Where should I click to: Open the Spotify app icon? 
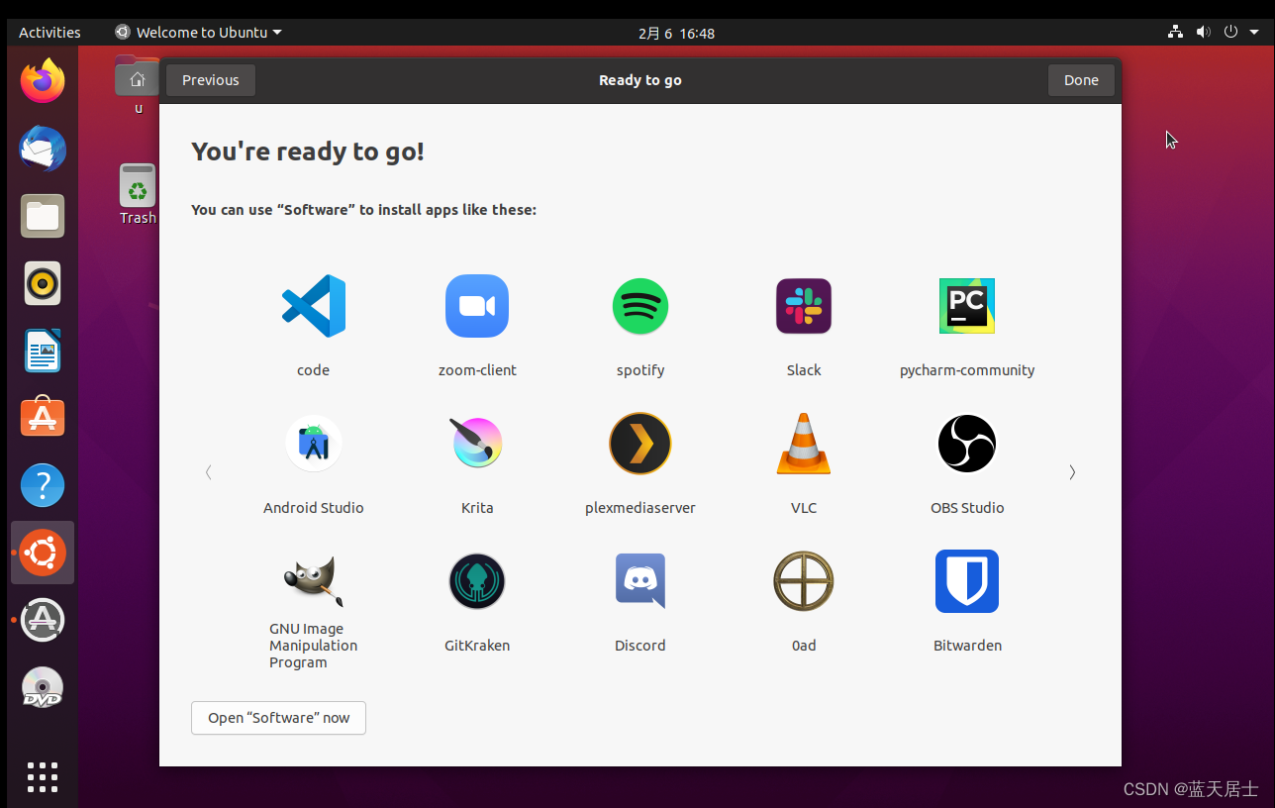click(640, 306)
